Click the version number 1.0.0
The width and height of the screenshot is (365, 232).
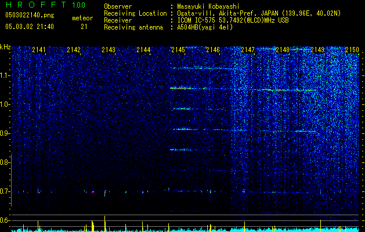(x=79, y=5)
